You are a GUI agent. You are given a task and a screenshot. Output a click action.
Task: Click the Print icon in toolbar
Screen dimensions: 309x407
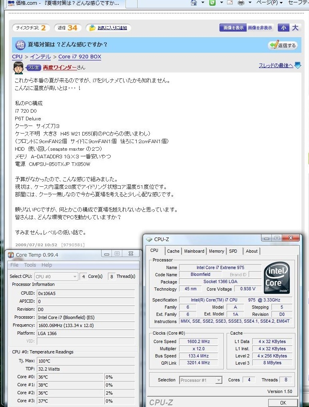coord(241,3)
